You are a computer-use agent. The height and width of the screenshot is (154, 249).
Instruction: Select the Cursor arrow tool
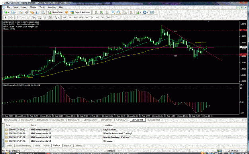click(6, 18)
